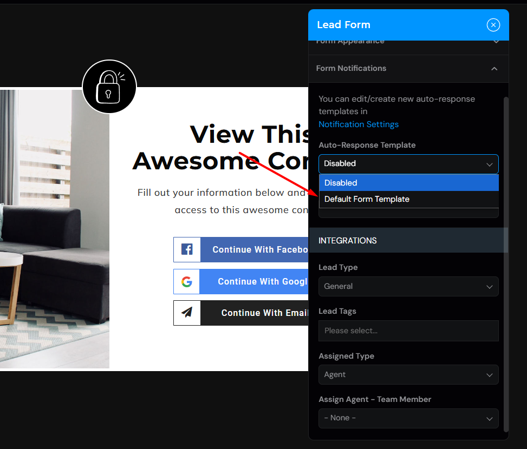
Task: Click the Lead Form panel title
Action: pos(343,25)
